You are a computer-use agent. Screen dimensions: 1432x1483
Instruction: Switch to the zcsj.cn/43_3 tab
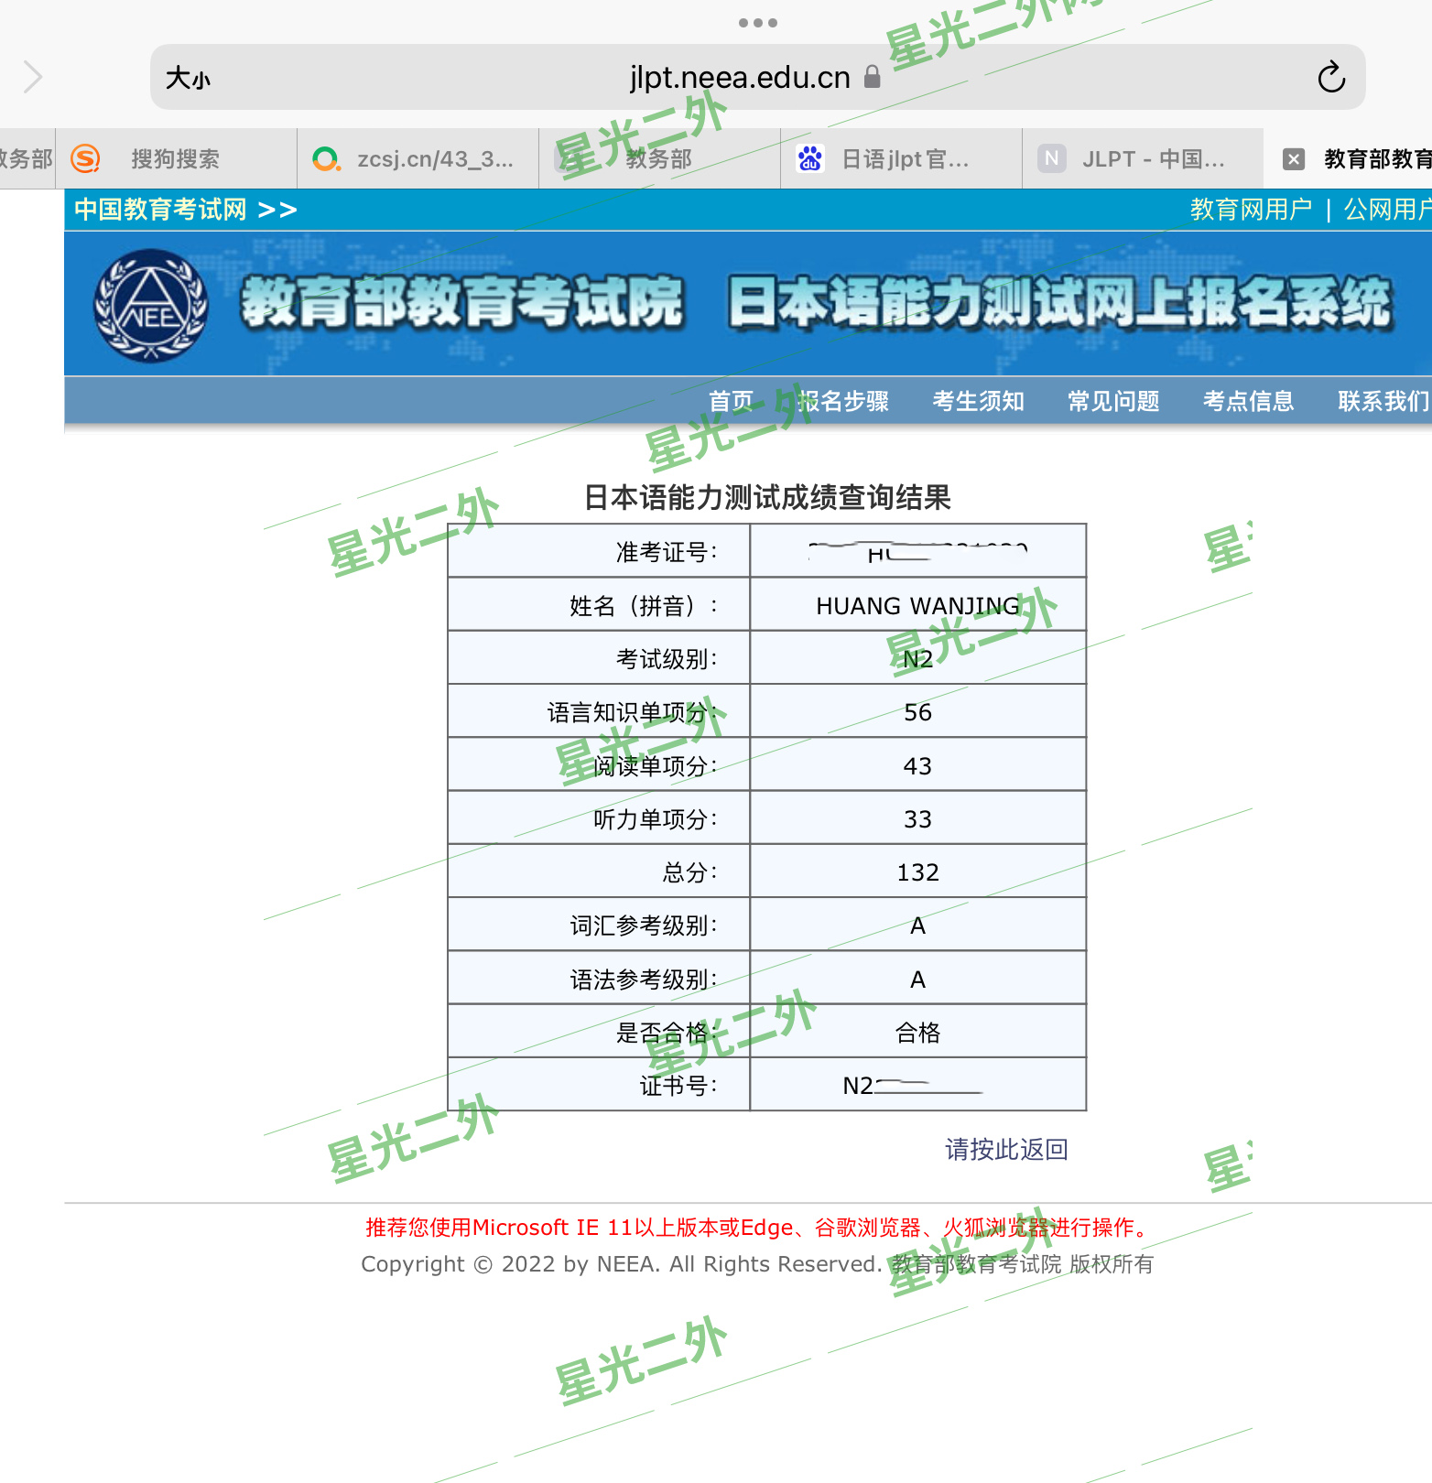[x=418, y=159]
